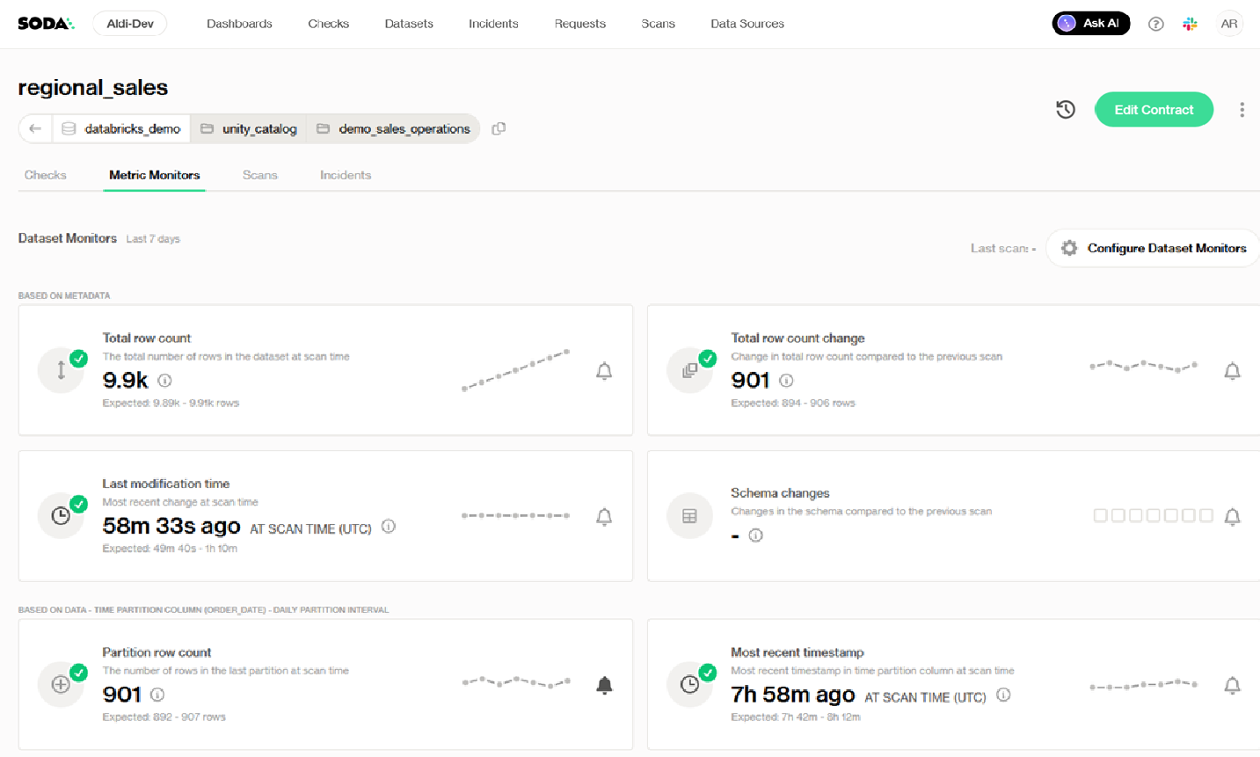Toggle alert bell for Total row count

tap(604, 371)
